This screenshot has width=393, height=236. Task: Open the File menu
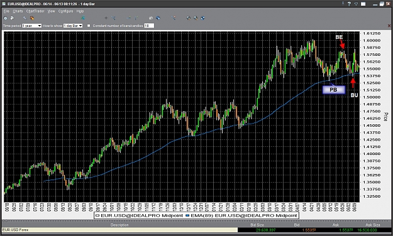point(6,11)
